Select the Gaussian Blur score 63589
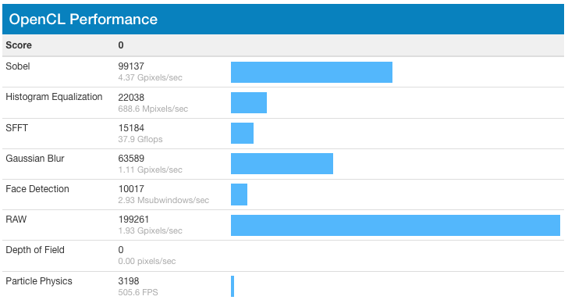The width and height of the screenshot is (568, 307). (131, 159)
